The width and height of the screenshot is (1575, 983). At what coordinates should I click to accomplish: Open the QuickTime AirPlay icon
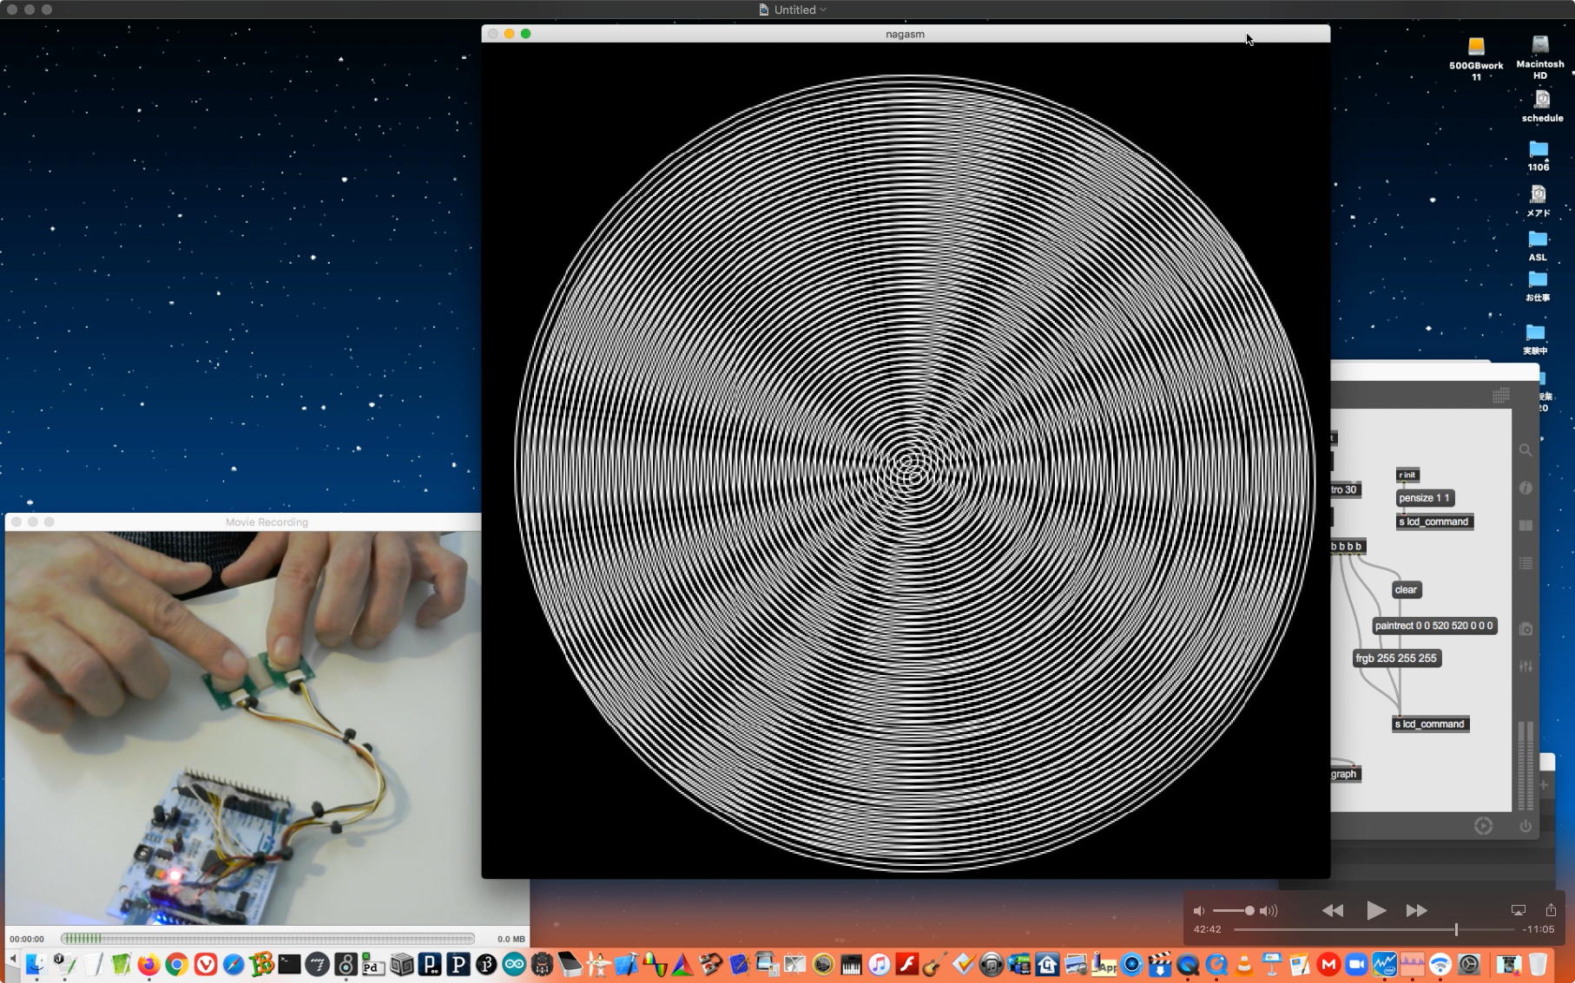click(1518, 910)
